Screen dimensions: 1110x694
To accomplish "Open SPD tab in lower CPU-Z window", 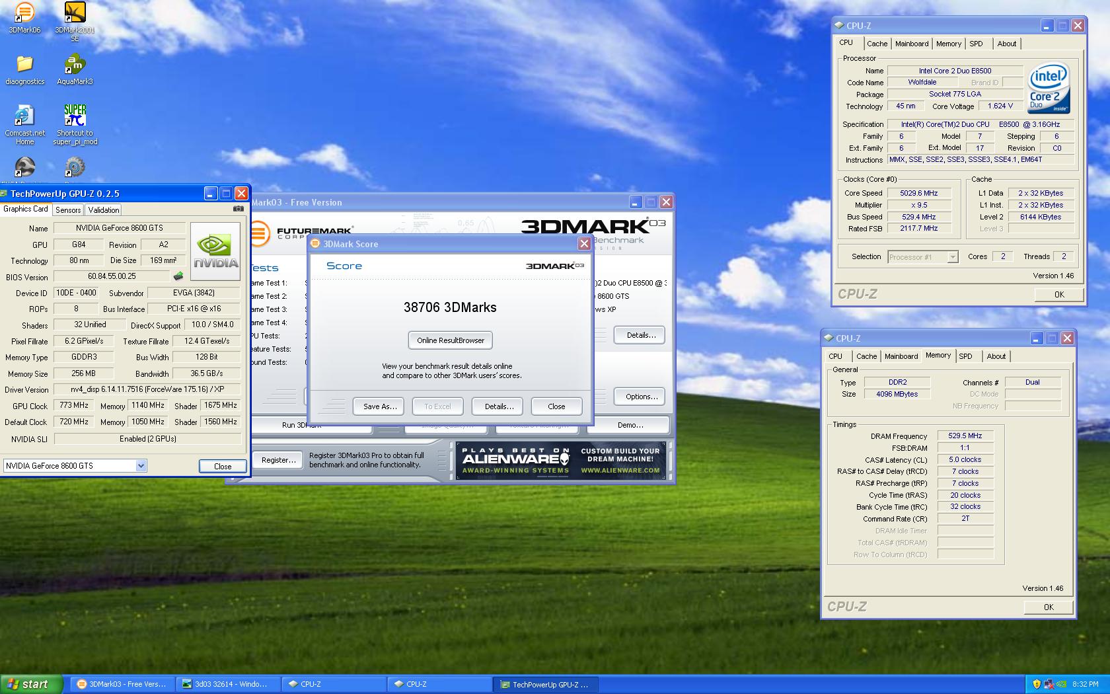I will pos(966,356).
